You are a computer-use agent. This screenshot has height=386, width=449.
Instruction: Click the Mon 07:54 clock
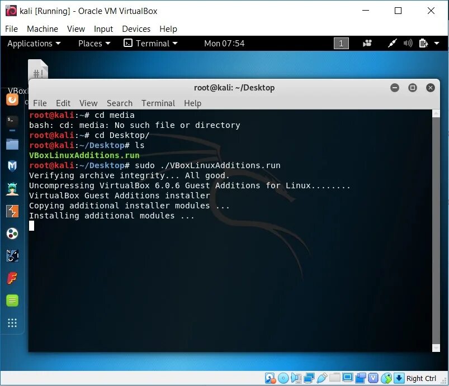pos(224,44)
